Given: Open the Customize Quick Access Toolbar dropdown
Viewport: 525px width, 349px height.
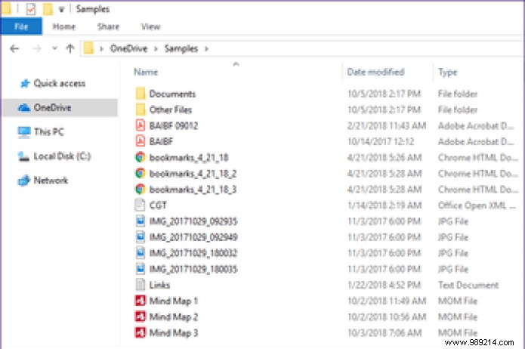Looking at the screenshot, I should click(x=62, y=9).
